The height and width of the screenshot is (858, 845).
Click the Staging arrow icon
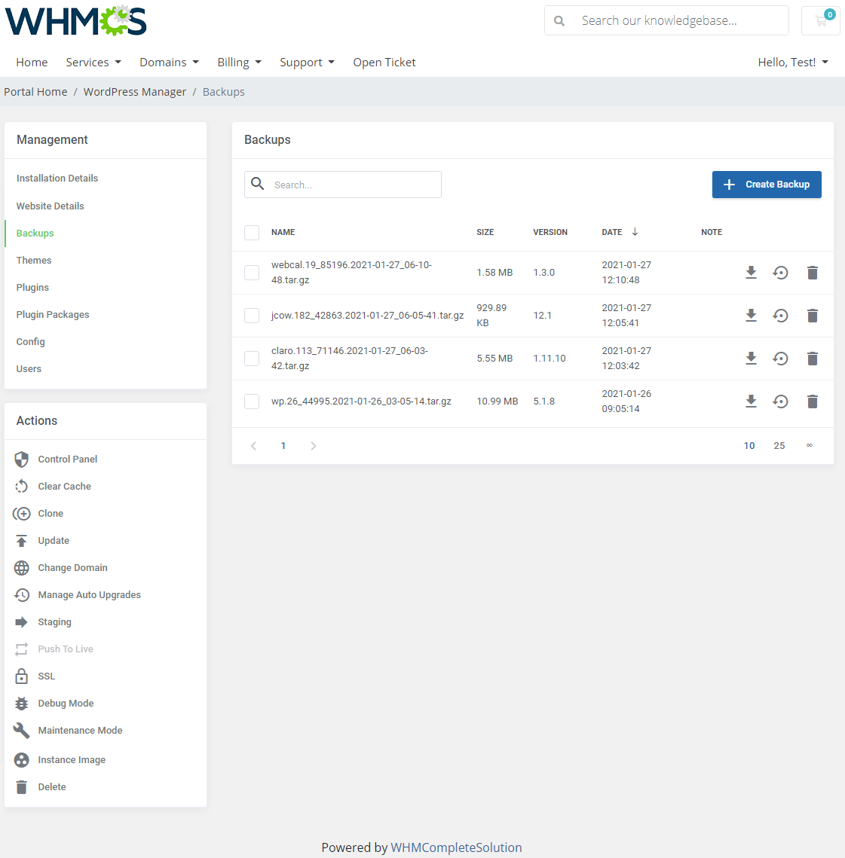point(21,622)
